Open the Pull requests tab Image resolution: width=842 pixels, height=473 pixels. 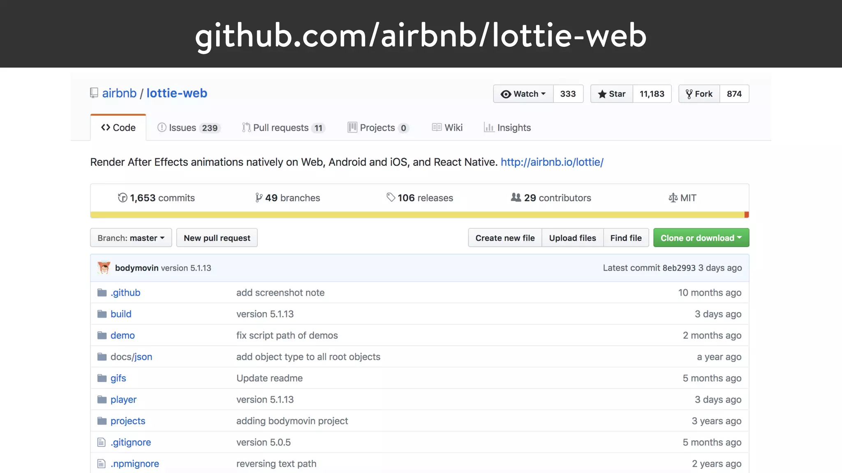pos(284,128)
